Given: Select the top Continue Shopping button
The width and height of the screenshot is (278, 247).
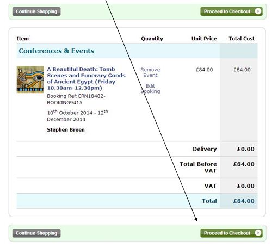Looking at the screenshot, I should [x=36, y=11].
